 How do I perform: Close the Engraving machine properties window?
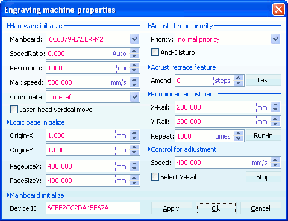(x=278, y=10)
